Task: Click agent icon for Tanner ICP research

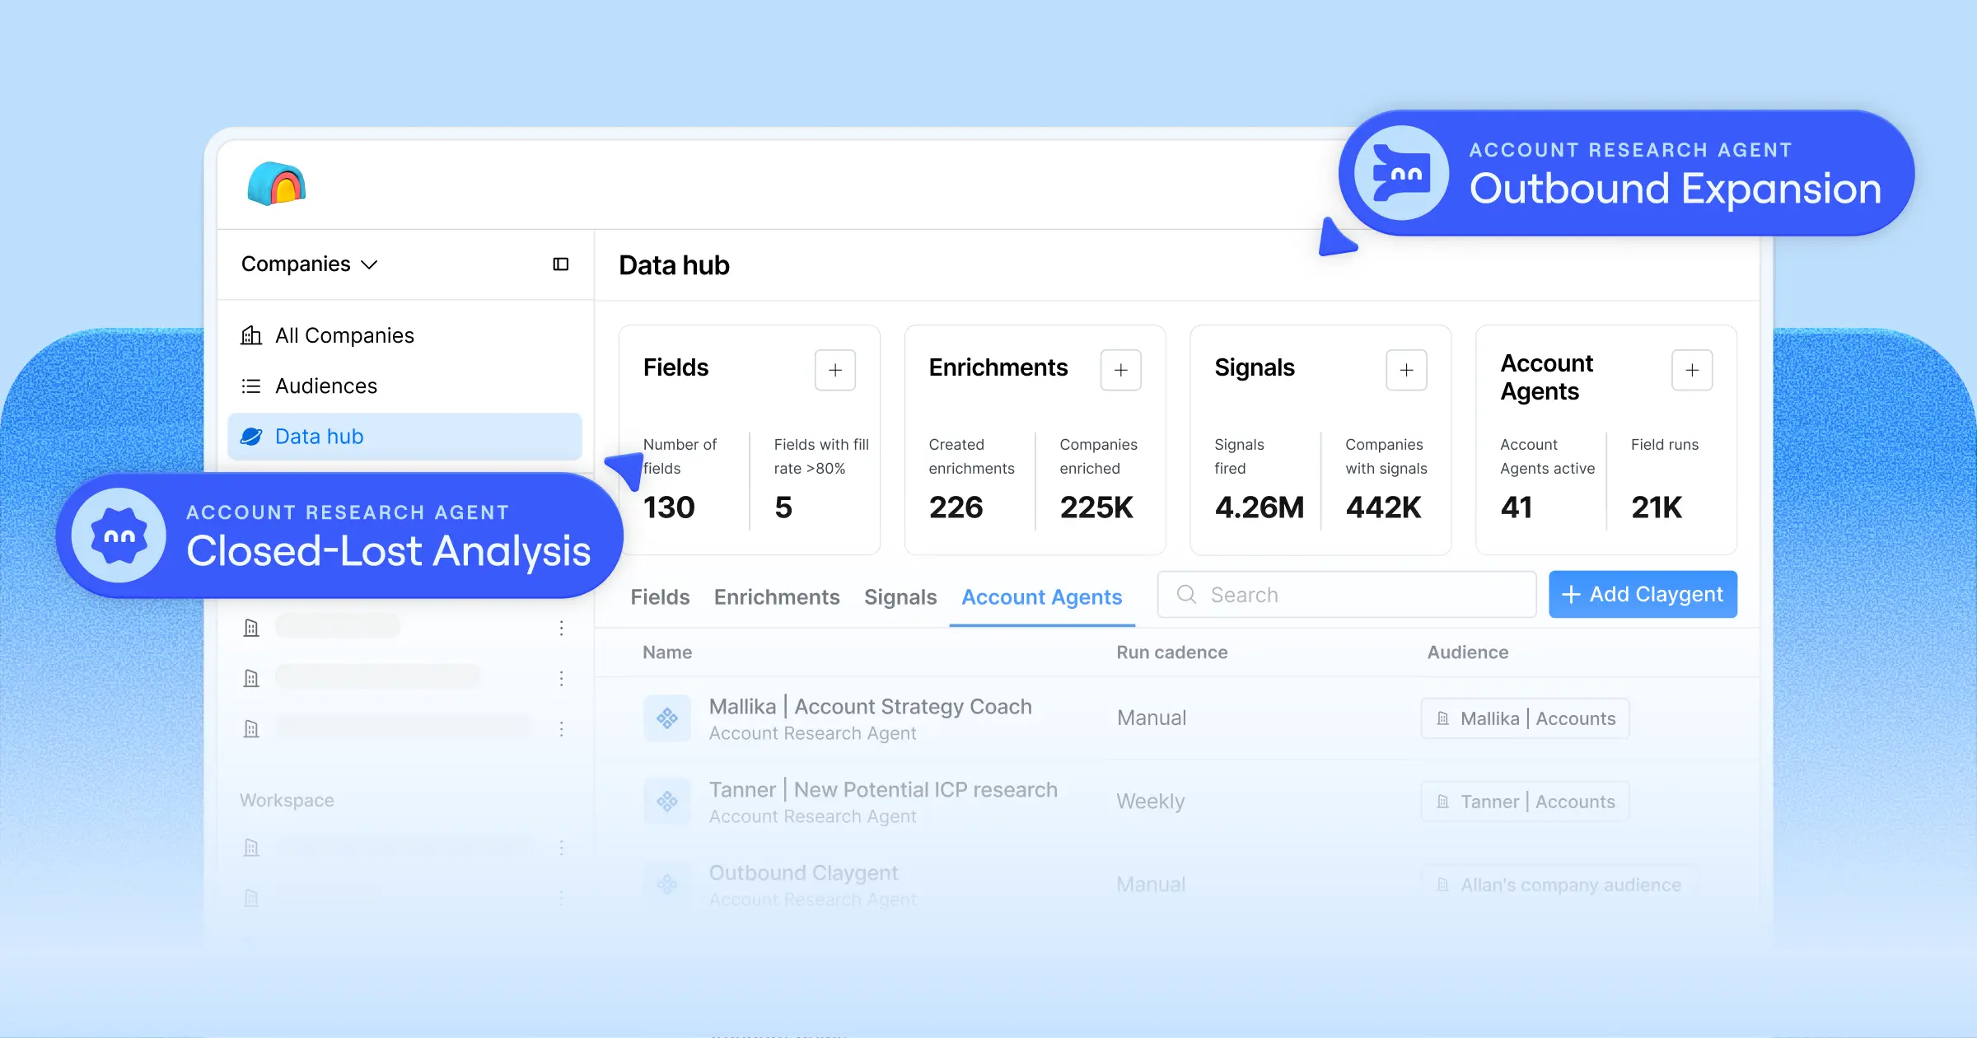Action: click(667, 801)
